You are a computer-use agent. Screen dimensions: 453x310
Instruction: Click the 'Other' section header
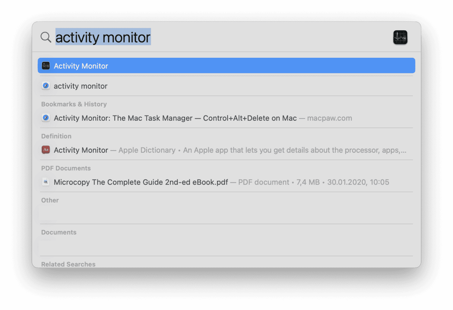50,200
